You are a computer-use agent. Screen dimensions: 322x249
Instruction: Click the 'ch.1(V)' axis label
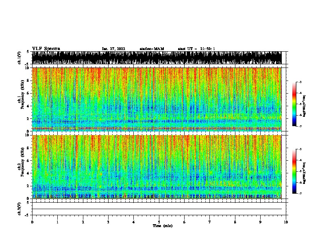pyautogui.click(x=20, y=58)
